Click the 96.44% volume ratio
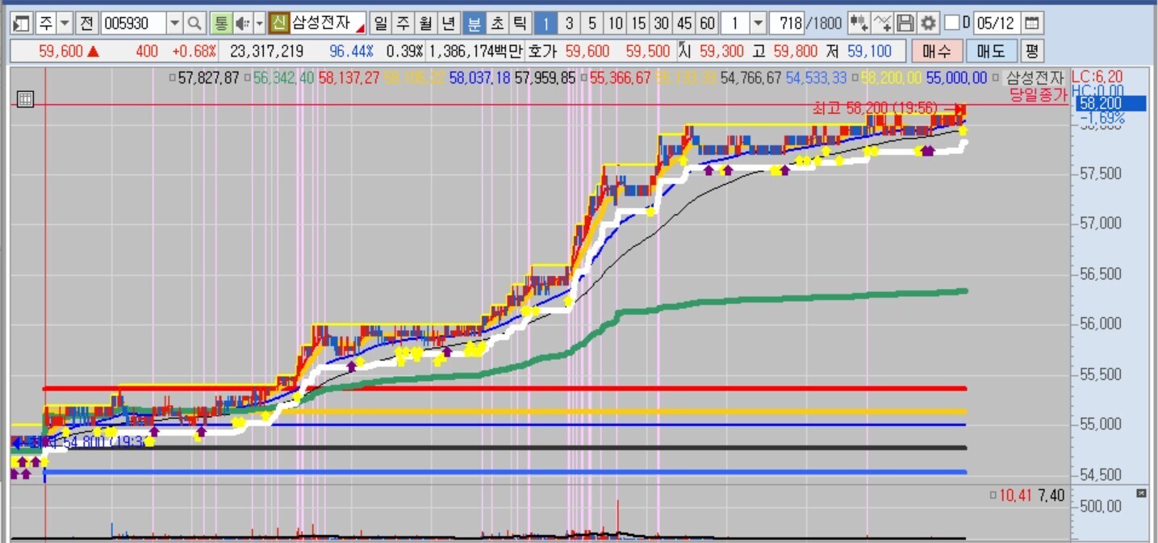This screenshot has width=1158, height=543. (351, 52)
